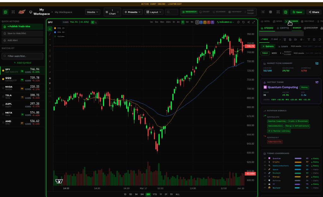This screenshot has width=323, height=197.
Task: Expand the My Workspace selector
Action: click(x=52, y=12)
